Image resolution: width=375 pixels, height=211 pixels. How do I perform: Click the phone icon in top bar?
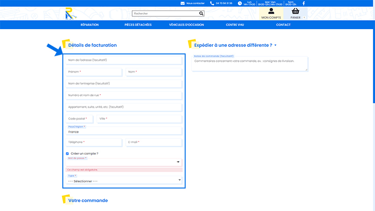[x=212, y=3]
